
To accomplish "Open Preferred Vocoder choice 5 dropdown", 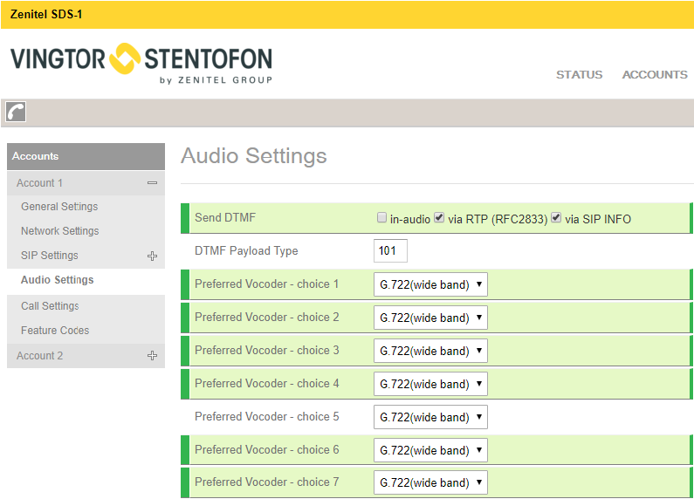I will tap(430, 417).
